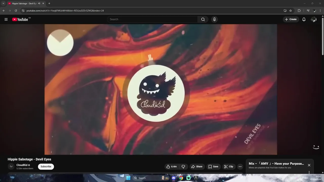The image size is (324, 182).
Task: Focus the YouTube search field
Action: tap(153, 19)
